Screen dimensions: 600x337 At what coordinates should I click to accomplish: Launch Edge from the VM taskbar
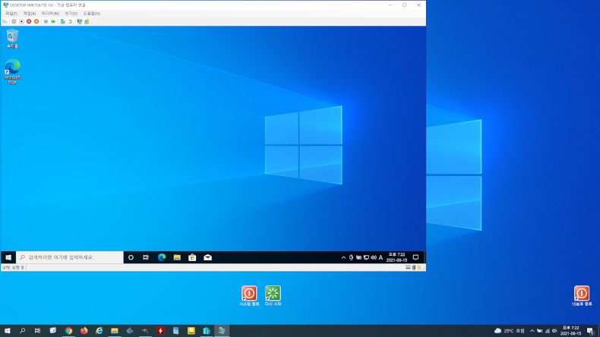point(162,257)
